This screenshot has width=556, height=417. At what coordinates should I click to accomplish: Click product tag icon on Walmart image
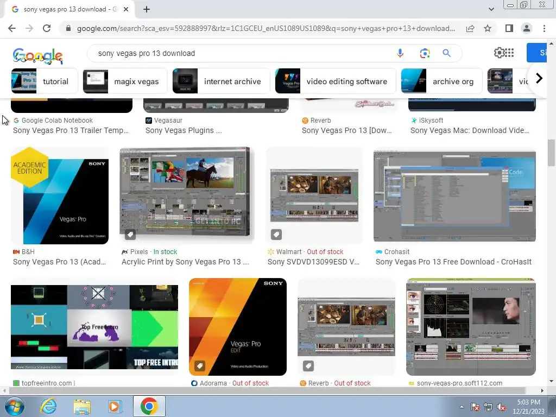coord(276,235)
